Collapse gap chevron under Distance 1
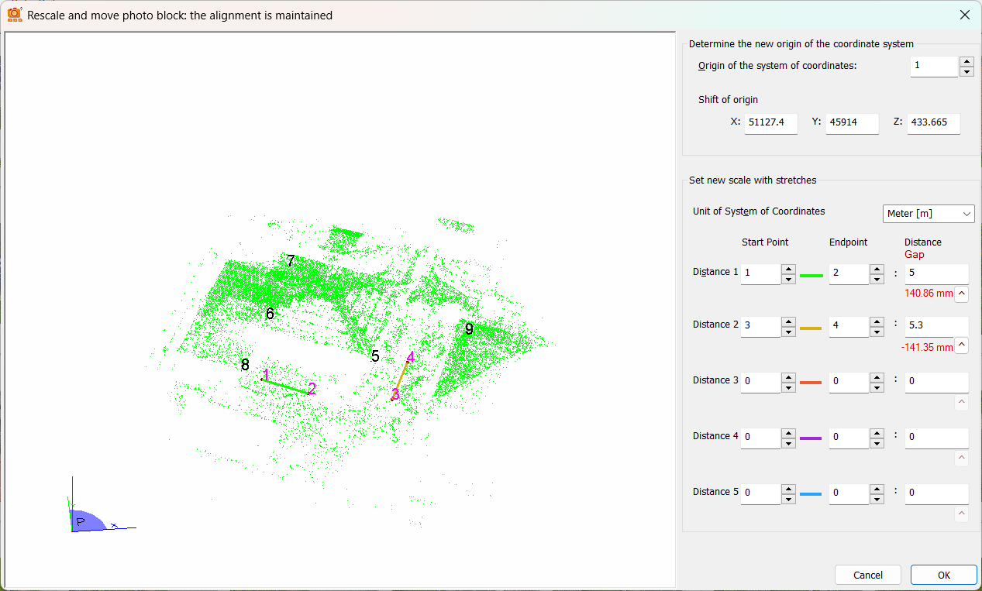The height and width of the screenshot is (591, 982). 961,294
